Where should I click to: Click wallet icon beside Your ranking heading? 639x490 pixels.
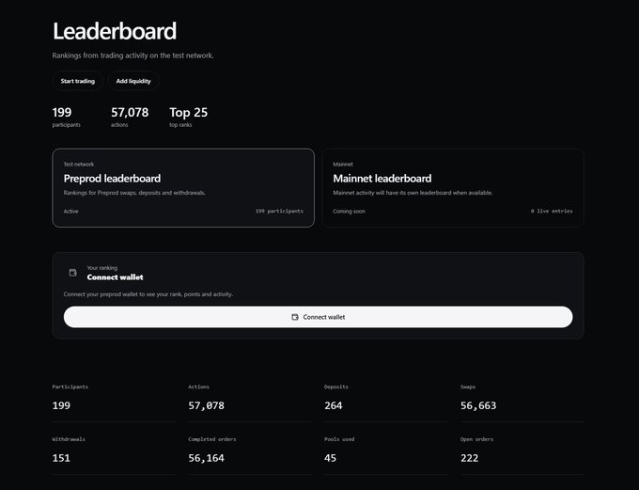tap(73, 273)
